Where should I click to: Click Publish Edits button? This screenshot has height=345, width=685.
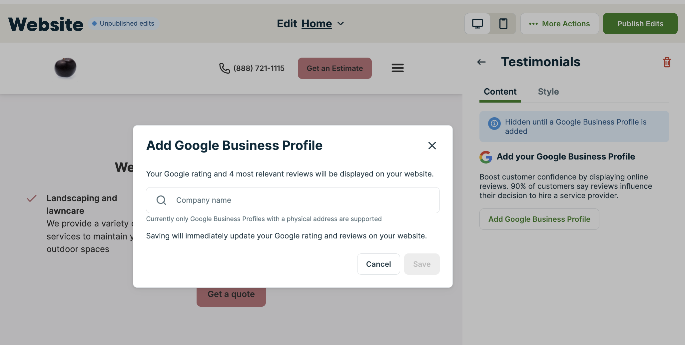coord(640,24)
